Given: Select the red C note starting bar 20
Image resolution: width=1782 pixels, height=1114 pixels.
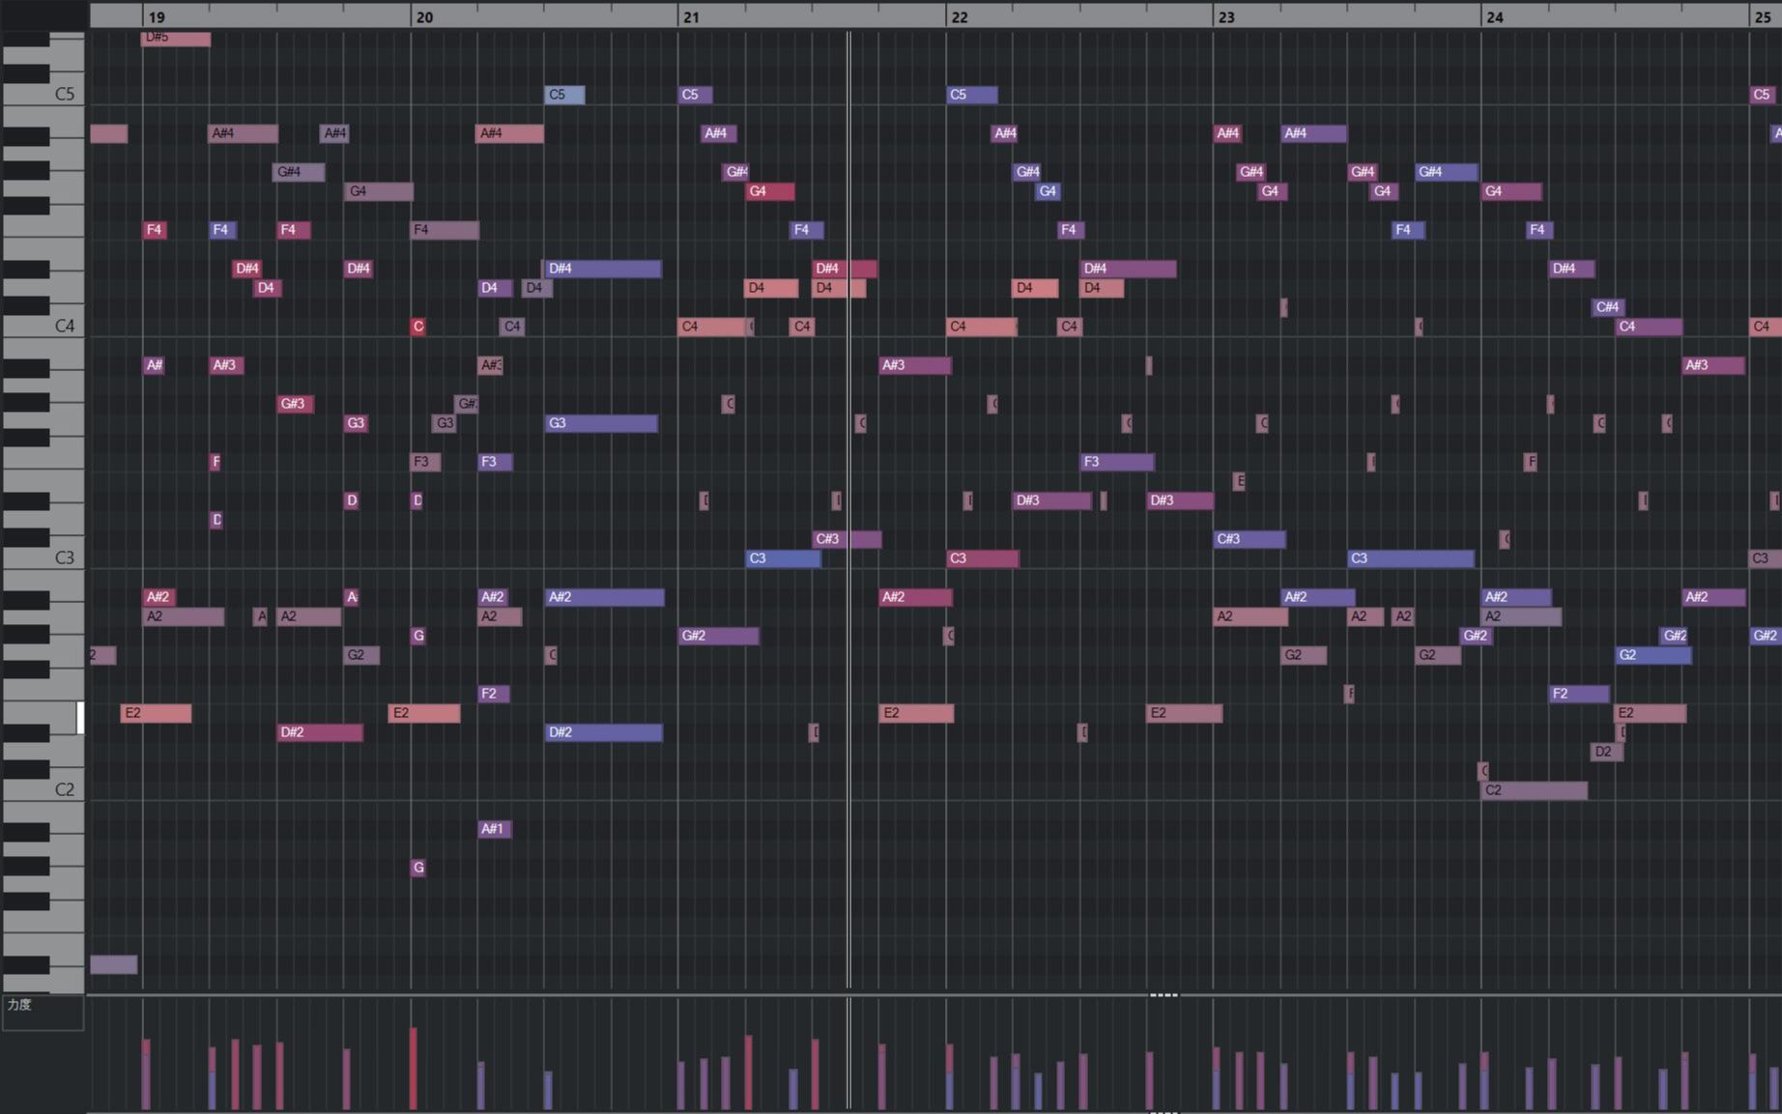Looking at the screenshot, I should coord(417,327).
